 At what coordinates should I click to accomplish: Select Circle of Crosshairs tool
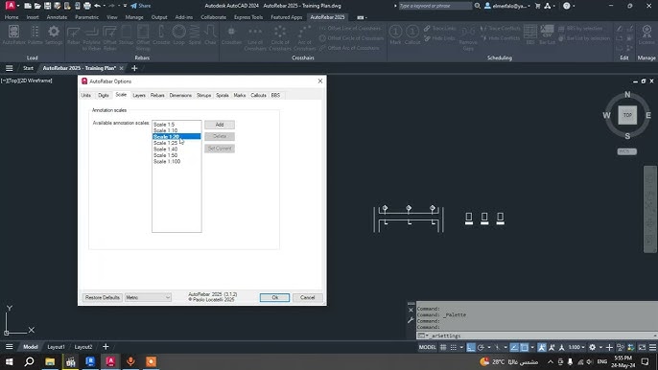(x=280, y=37)
